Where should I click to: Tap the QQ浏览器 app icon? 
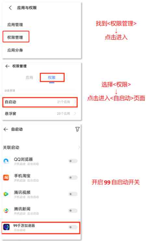point(6,161)
